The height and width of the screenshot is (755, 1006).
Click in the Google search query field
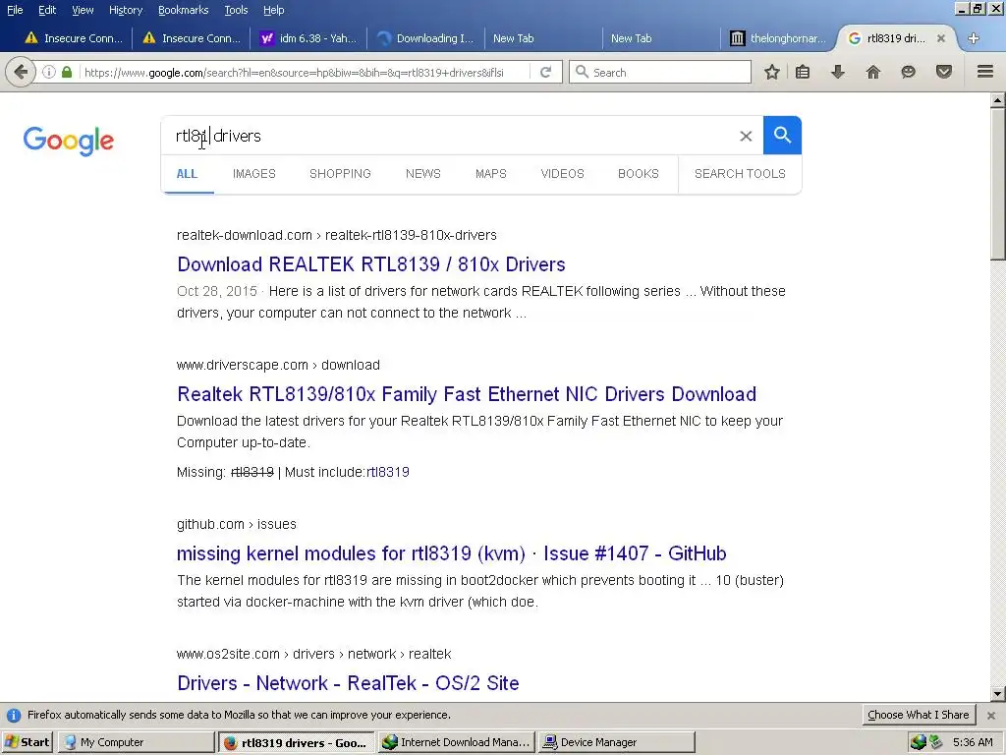449,136
